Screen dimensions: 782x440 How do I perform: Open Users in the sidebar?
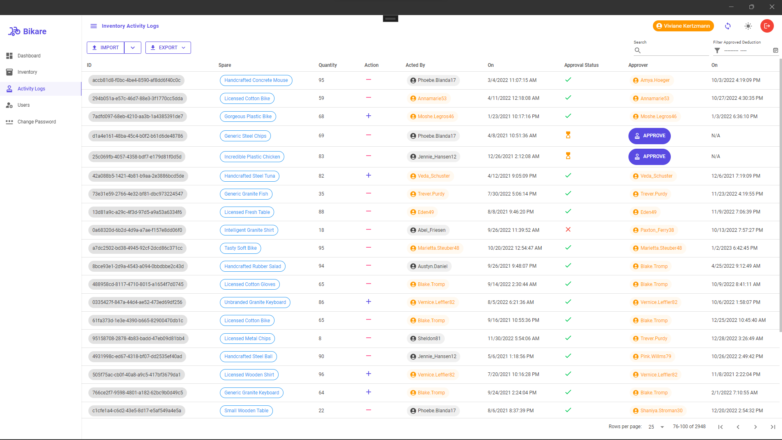[x=24, y=105]
